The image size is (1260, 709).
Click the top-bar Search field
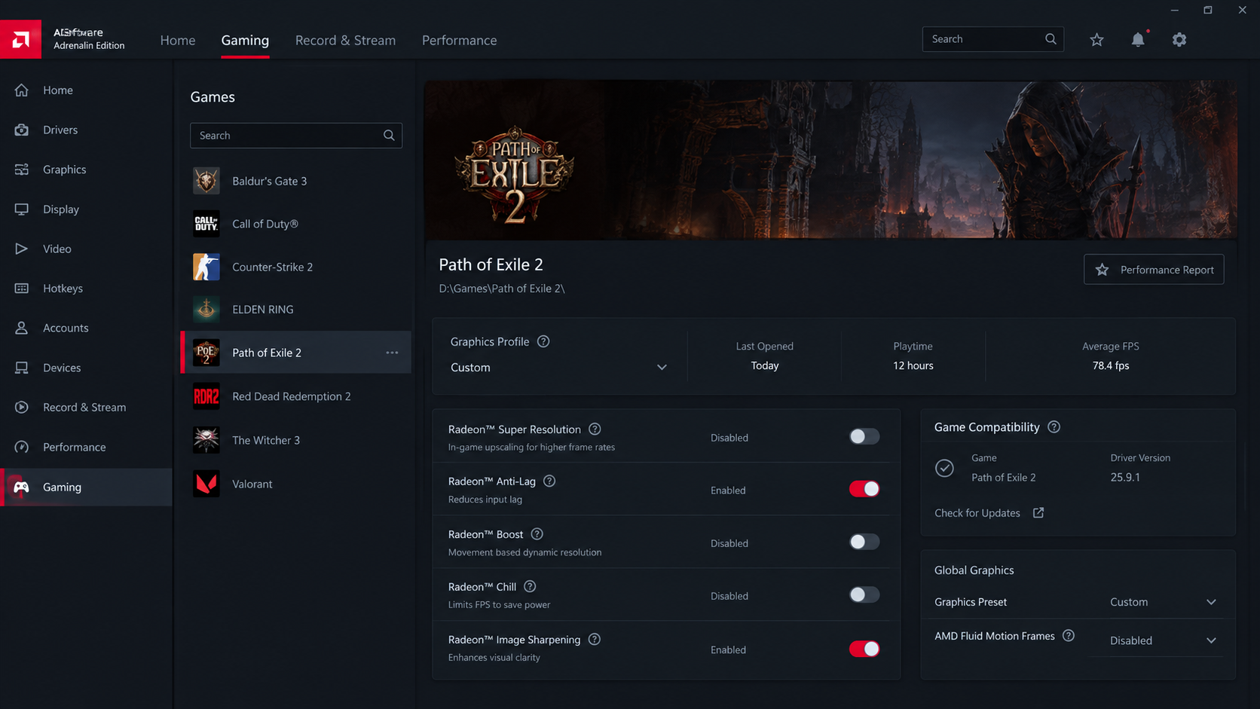pos(992,39)
